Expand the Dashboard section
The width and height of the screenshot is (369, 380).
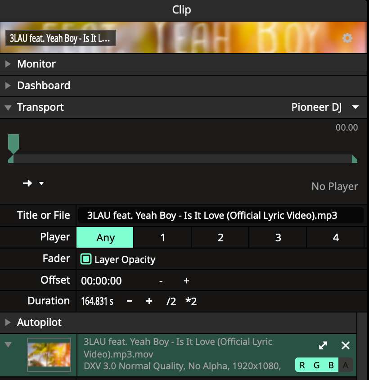click(43, 86)
